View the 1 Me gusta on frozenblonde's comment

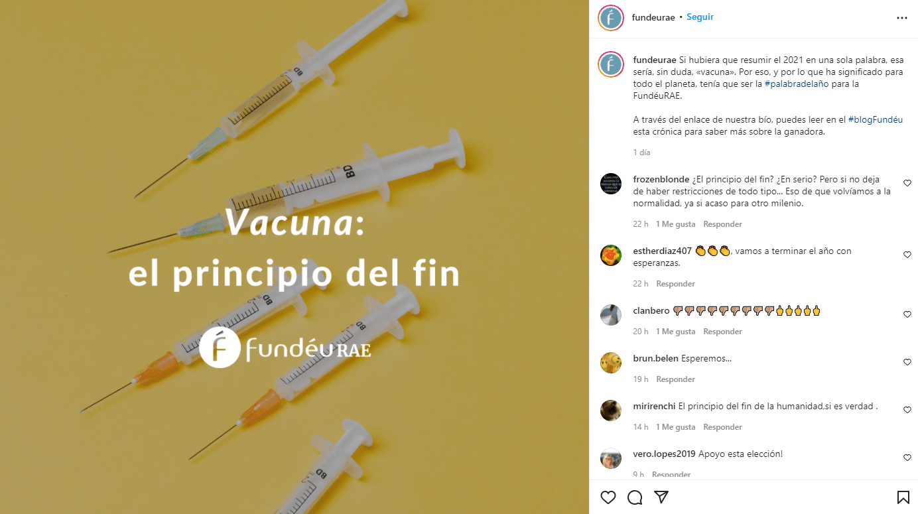tap(676, 224)
